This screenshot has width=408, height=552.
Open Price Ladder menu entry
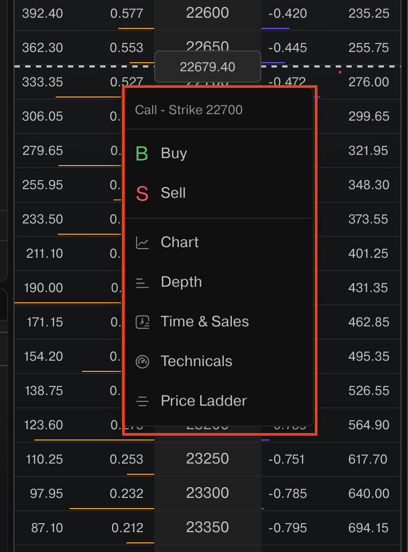click(x=203, y=401)
